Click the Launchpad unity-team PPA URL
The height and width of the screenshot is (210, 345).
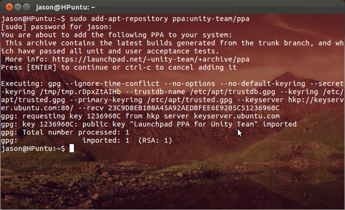[151, 59]
